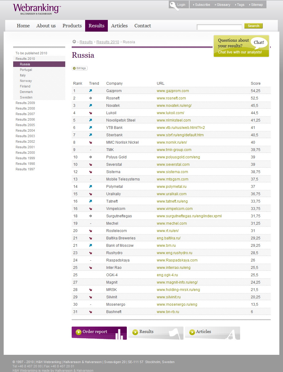Click the home icon in the breadcrumb
The image size is (283, 372).
point(74,42)
